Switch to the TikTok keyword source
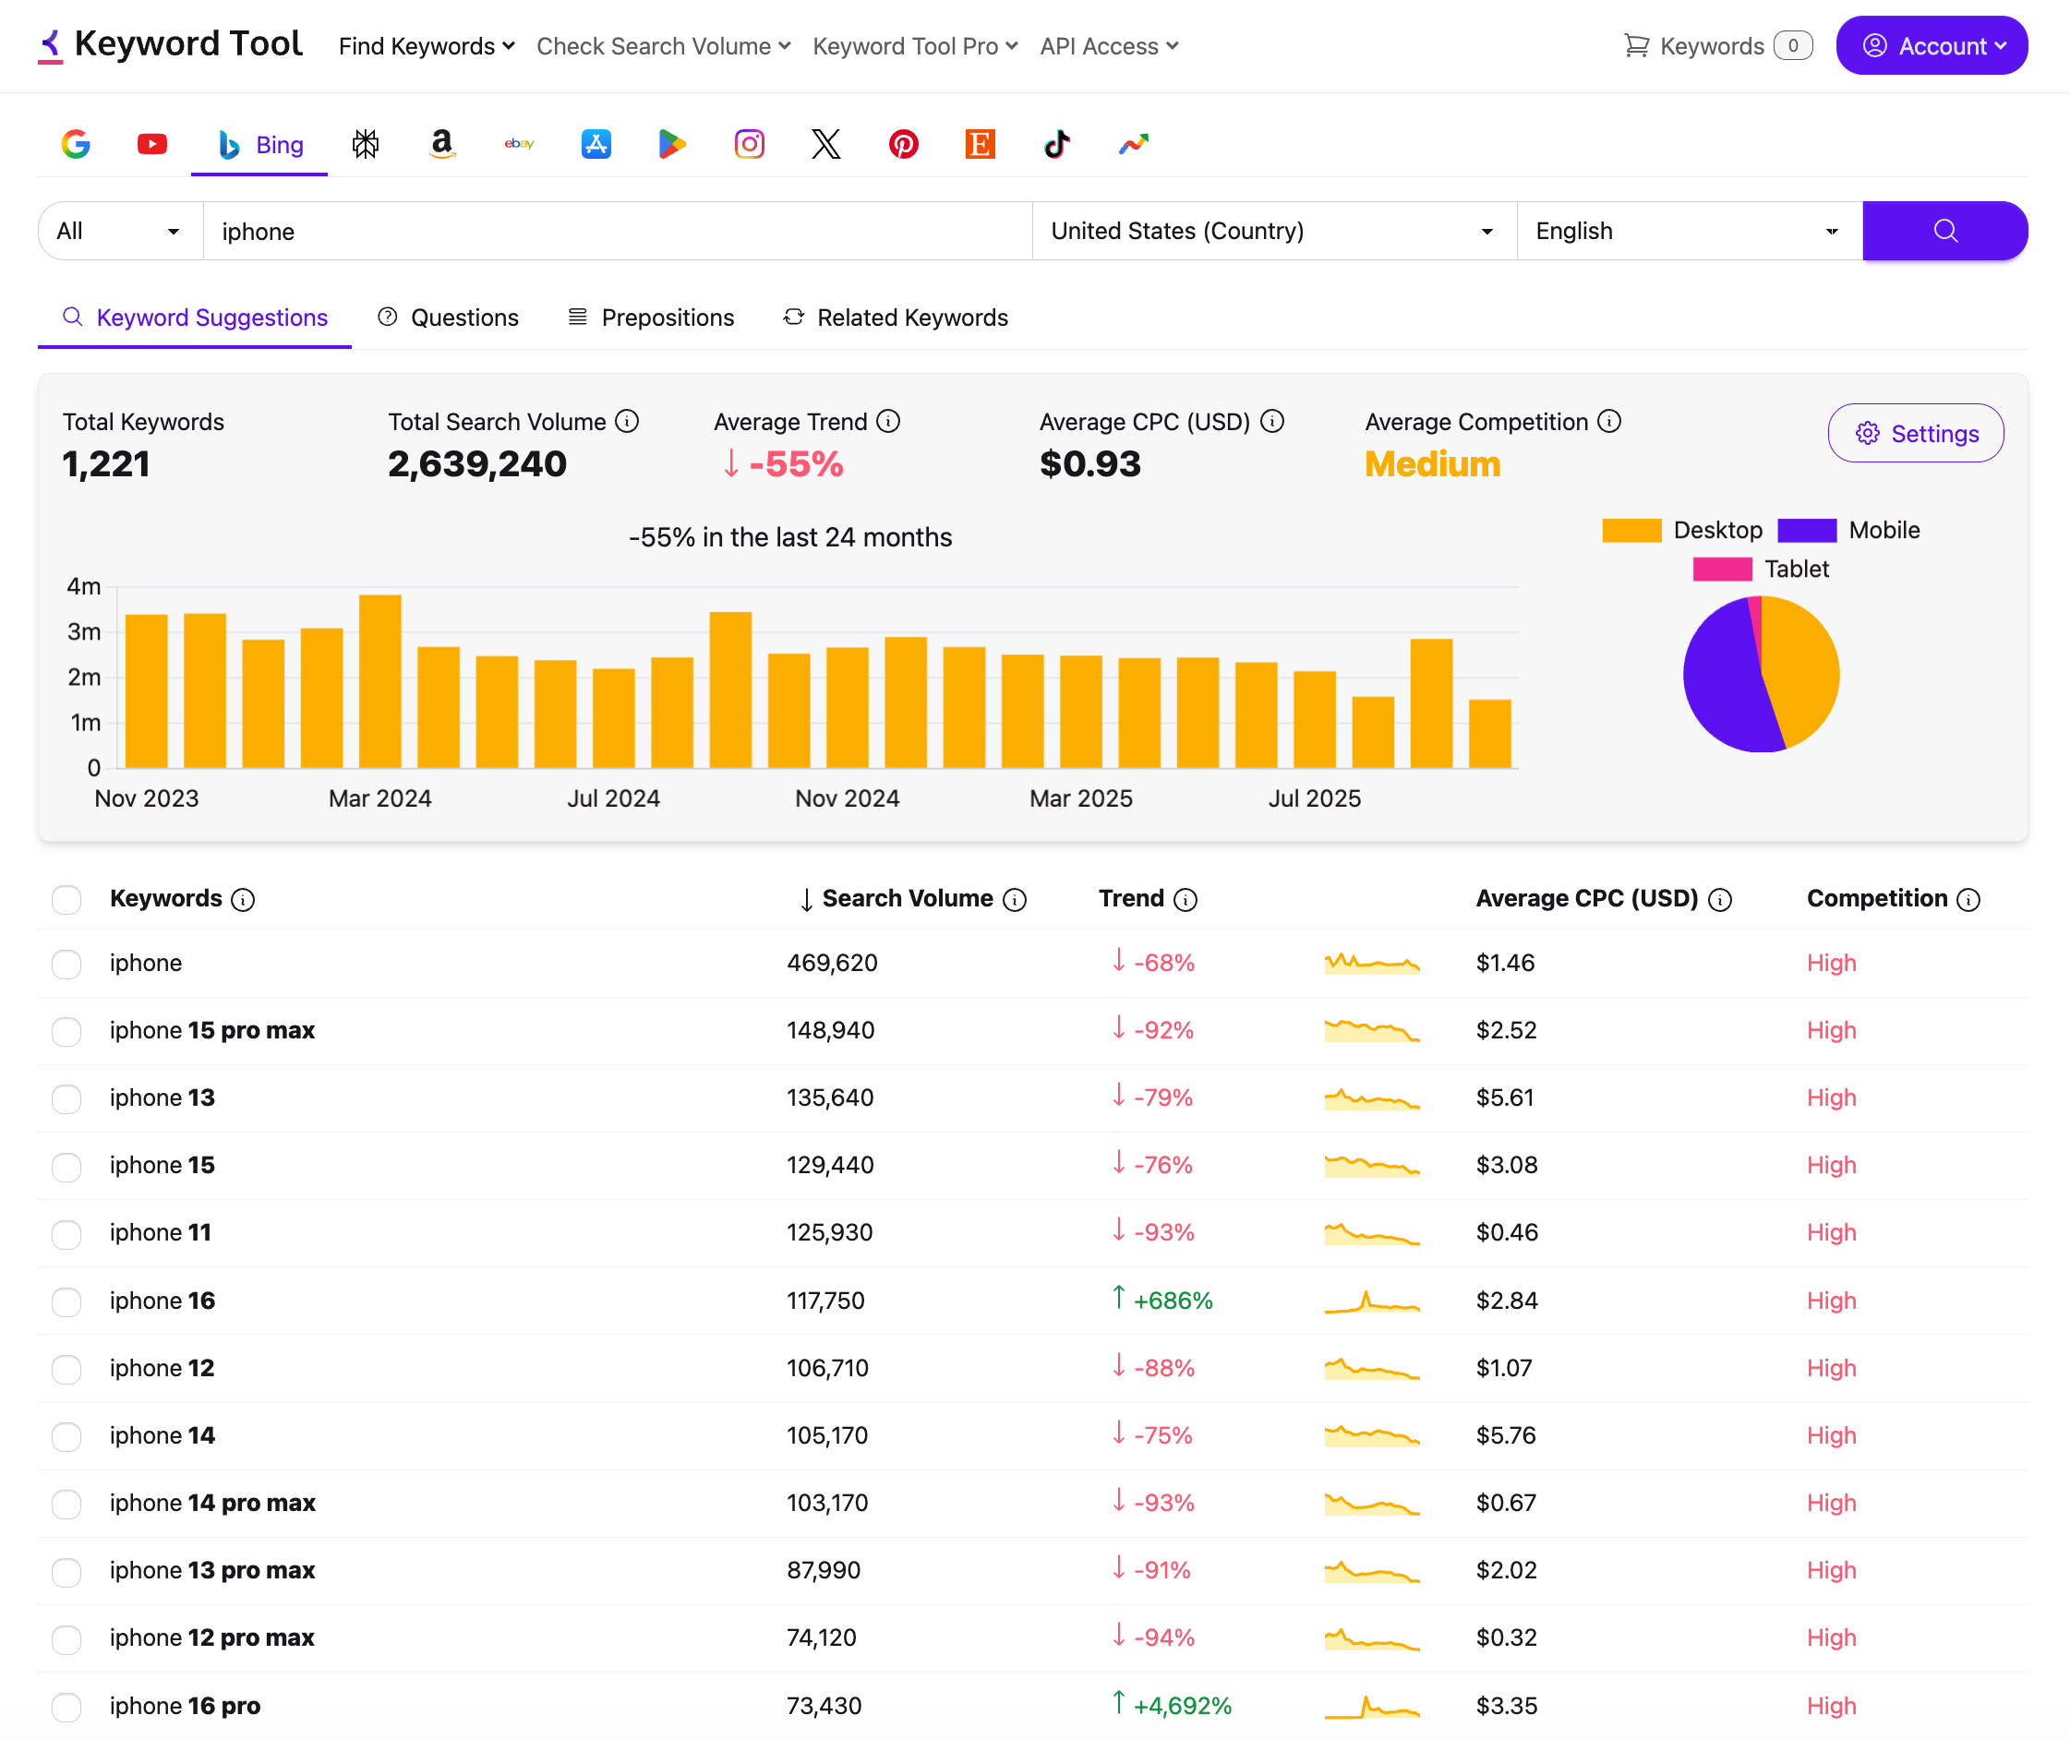 coord(1057,144)
